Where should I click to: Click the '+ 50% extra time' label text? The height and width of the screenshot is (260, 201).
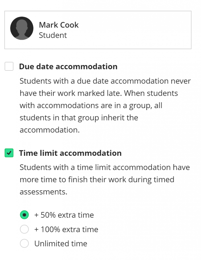(64, 215)
